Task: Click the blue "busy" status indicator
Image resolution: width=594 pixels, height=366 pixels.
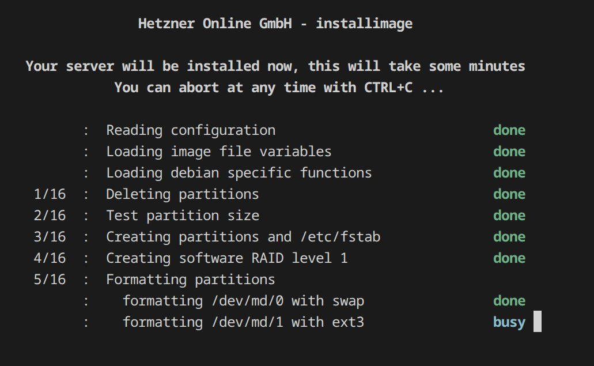Action: click(x=509, y=322)
